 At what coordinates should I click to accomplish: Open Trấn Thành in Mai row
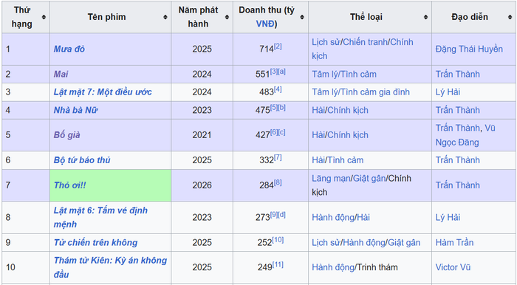point(457,74)
